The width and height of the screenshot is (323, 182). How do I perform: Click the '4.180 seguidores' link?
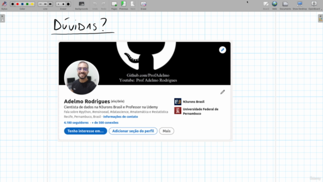(76, 122)
